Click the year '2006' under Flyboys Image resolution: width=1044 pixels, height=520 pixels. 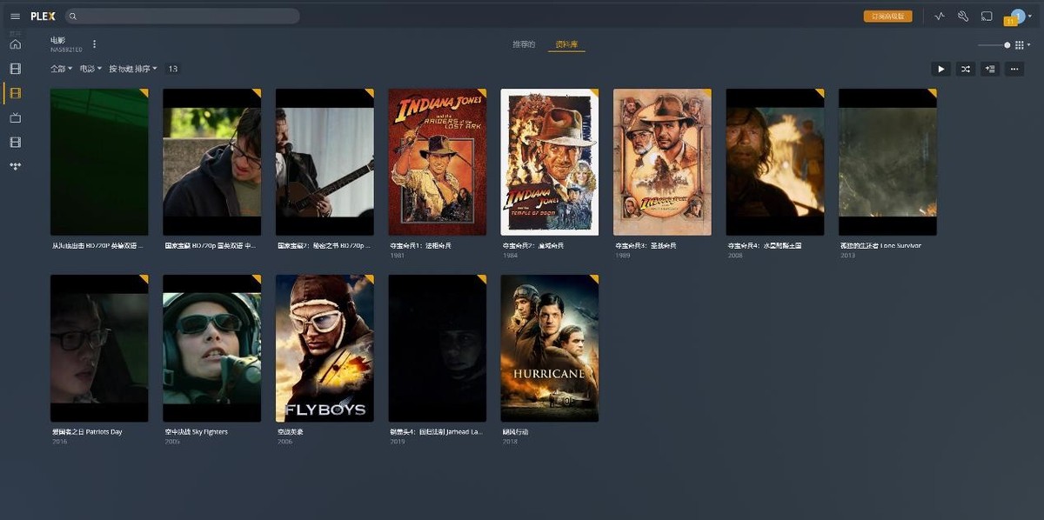coord(284,441)
